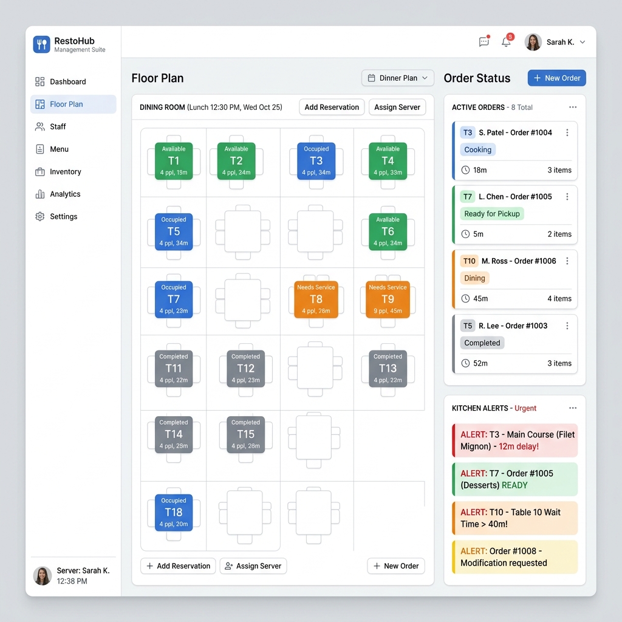622x622 pixels.
Task: Open the chat messages icon
Action: point(484,42)
